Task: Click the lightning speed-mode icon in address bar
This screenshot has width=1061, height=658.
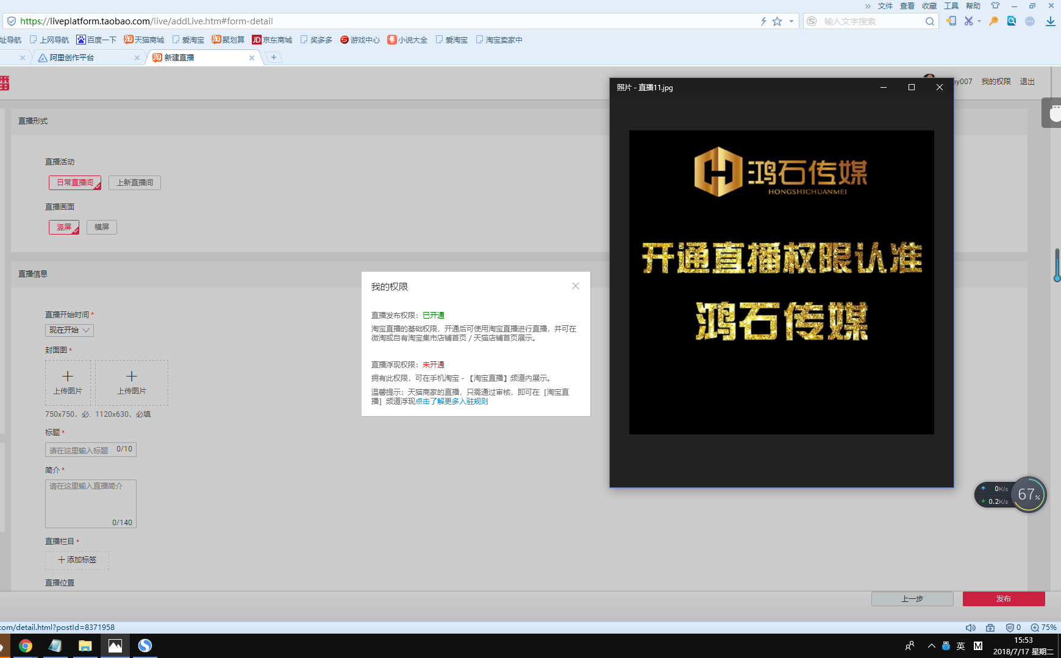Action: [x=763, y=21]
